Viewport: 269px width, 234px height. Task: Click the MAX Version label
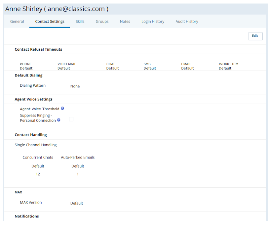pos(31,202)
